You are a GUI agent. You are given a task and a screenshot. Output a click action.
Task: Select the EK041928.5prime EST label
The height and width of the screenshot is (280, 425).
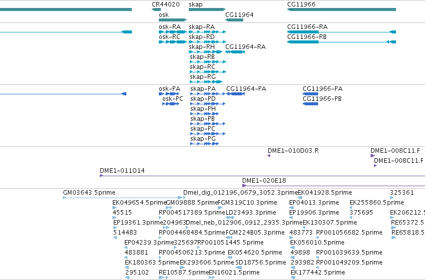coord(325,193)
